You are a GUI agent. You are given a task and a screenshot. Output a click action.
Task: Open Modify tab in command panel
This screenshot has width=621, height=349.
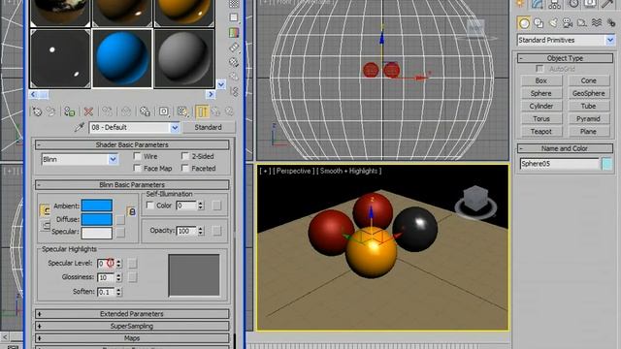tap(537, 4)
